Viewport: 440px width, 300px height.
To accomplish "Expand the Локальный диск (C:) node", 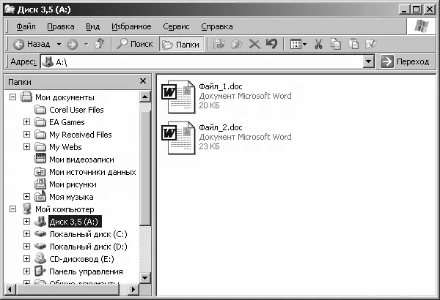I will (x=26, y=233).
